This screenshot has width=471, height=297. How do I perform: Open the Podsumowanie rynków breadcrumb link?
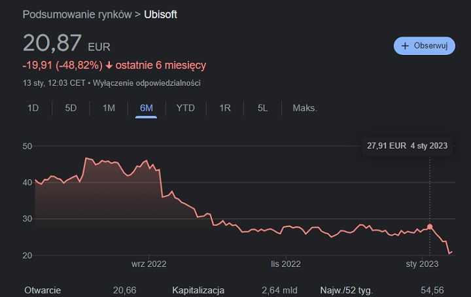tap(77, 14)
